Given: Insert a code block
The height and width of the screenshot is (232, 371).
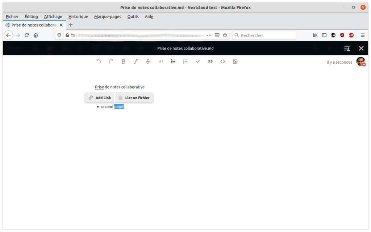Looking at the screenshot, I should tap(223, 62).
